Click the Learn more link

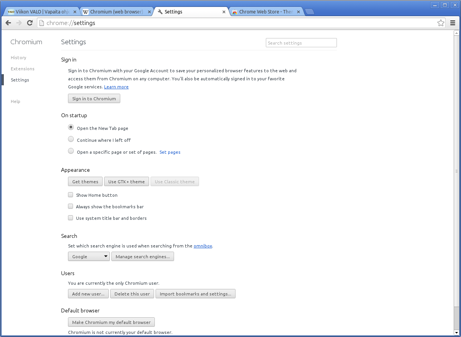pos(116,87)
